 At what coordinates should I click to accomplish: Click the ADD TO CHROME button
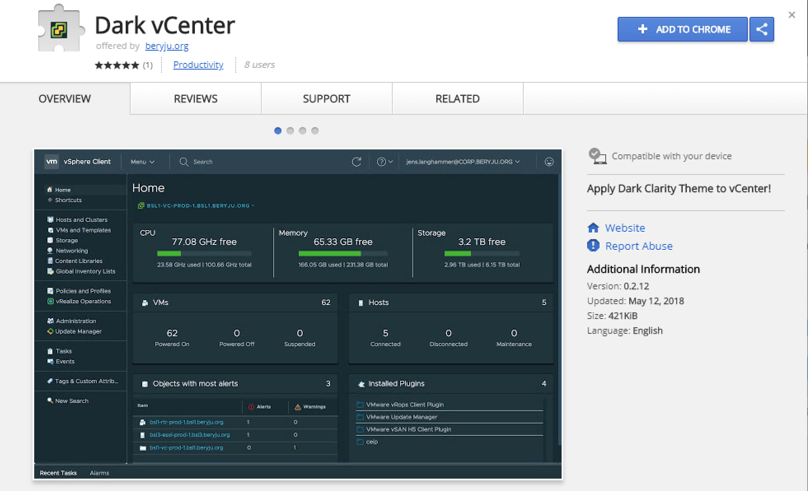pyautogui.click(x=683, y=28)
